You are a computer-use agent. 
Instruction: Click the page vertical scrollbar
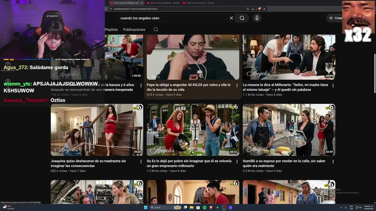[375, 73]
